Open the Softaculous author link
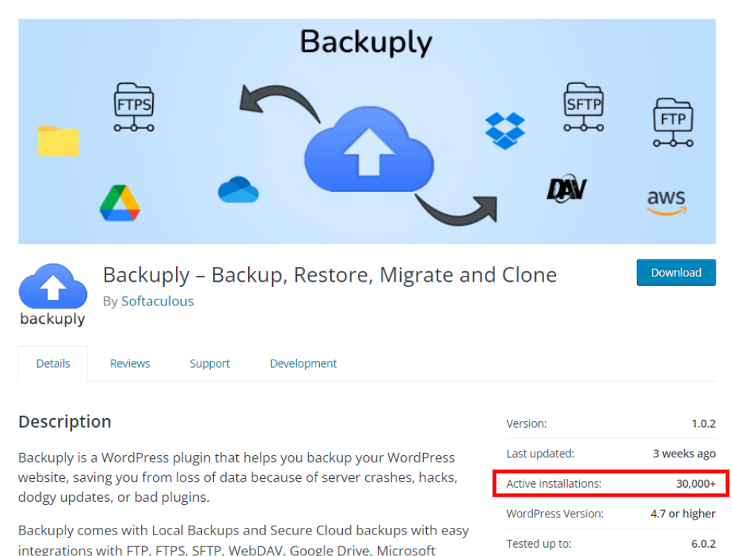The image size is (732, 556). pyautogui.click(x=157, y=301)
